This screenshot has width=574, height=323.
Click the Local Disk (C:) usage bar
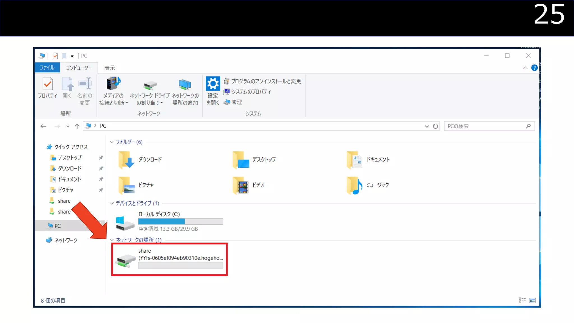[180, 222]
